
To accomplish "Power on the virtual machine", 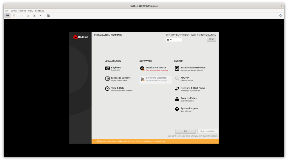I will tap(22, 16).
